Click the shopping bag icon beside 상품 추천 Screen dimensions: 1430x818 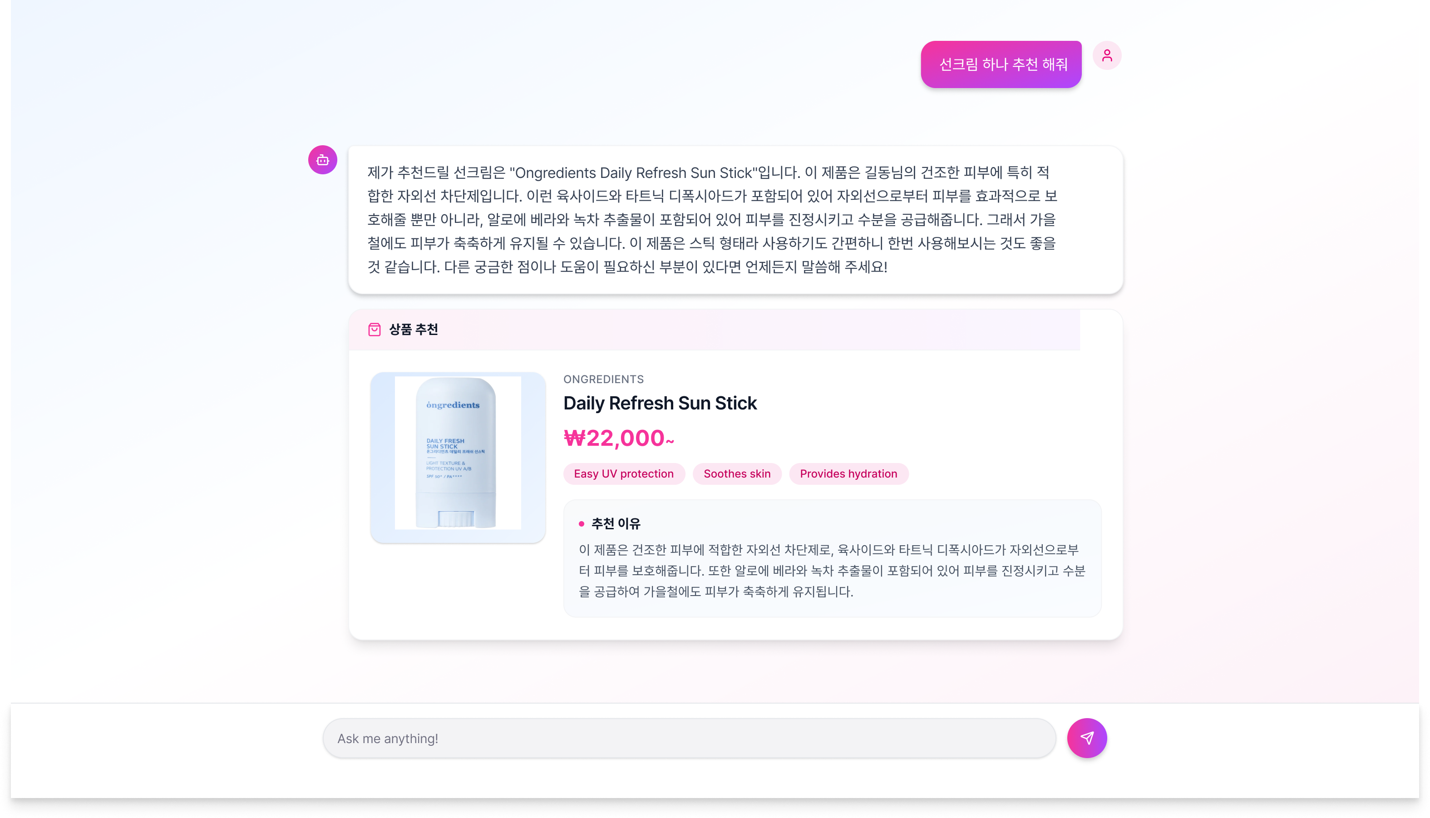pos(374,329)
